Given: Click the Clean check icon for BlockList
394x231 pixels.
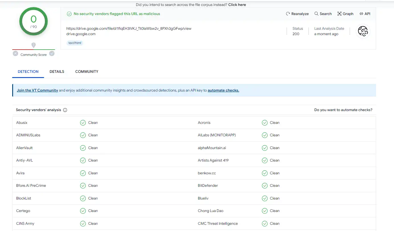Looking at the screenshot, I should pos(83,198).
